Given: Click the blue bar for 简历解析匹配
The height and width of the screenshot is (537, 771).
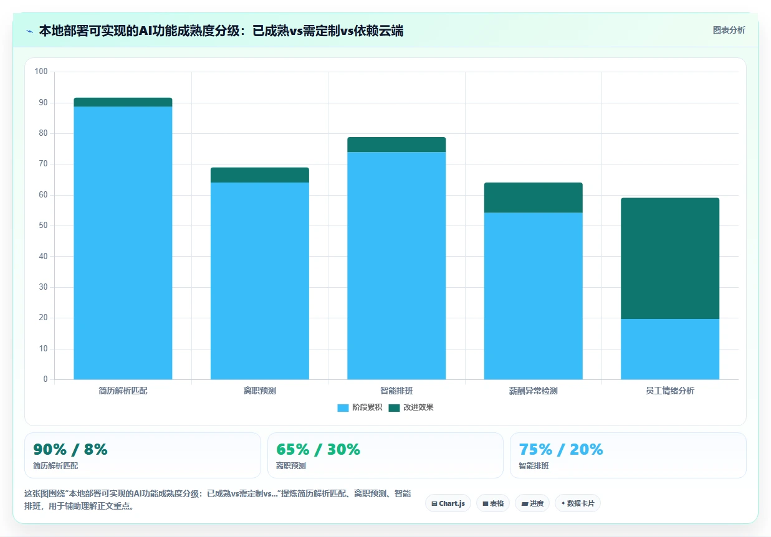Looking at the screenshot, I should click(x=123, y=243).
